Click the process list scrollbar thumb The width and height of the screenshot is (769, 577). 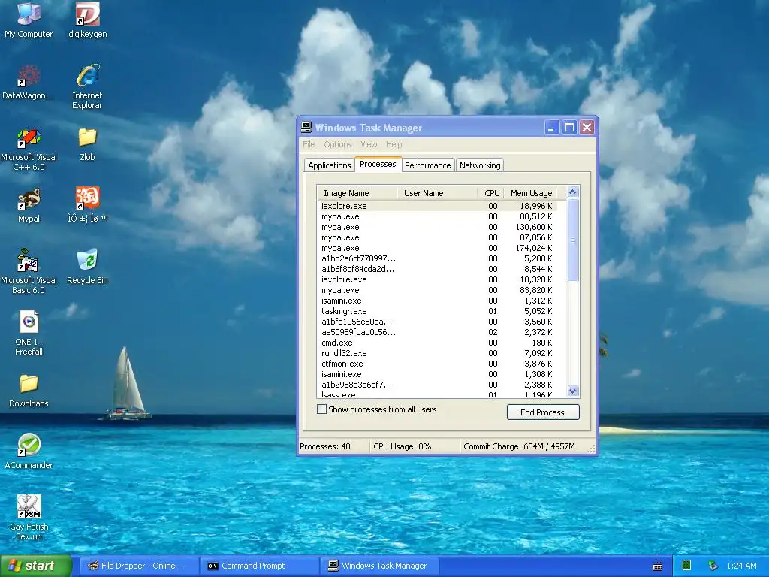(x=572, y=240)
